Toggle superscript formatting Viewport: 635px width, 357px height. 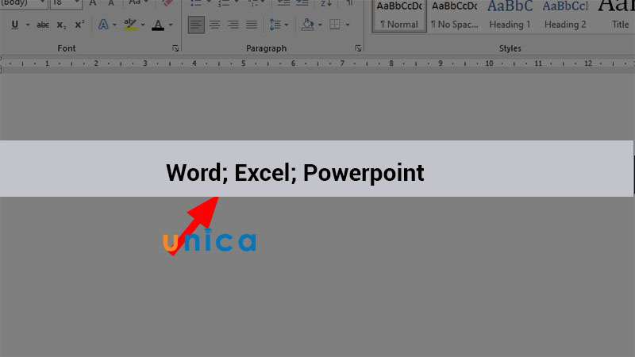pos(79,25)
